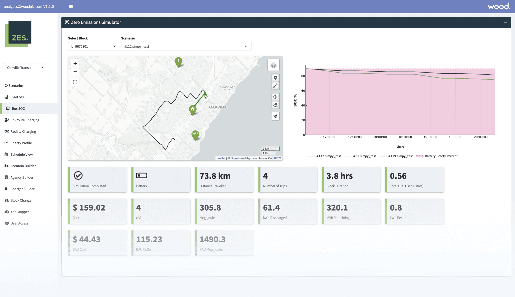Click the map zoom in button
The height and width of the screenshot is (297, 515).
pos(75,64)
